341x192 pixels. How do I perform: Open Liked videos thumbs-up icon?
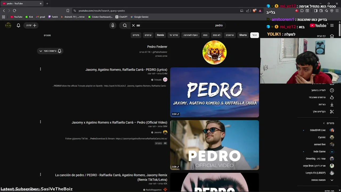pyautogui.click(x=332, y=97)
